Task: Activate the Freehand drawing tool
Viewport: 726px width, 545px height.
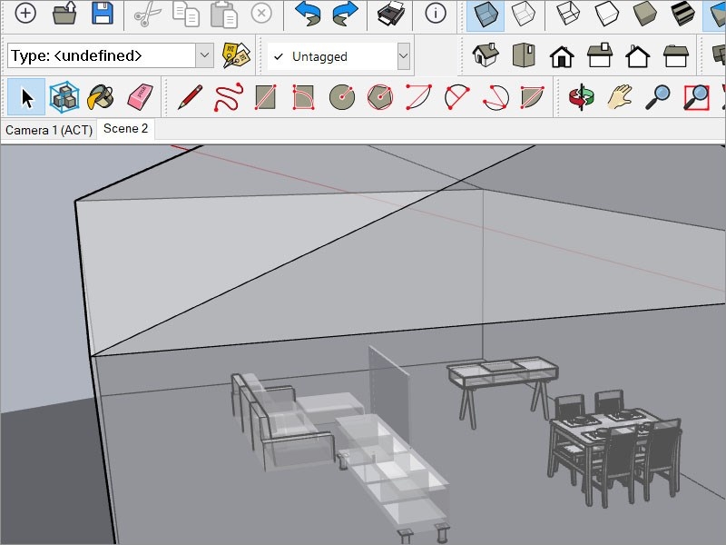Action: click(227, 95)
